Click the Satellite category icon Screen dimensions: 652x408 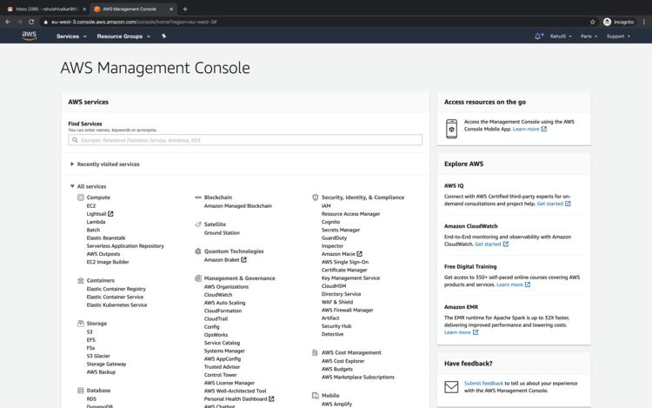pos(198,224)
